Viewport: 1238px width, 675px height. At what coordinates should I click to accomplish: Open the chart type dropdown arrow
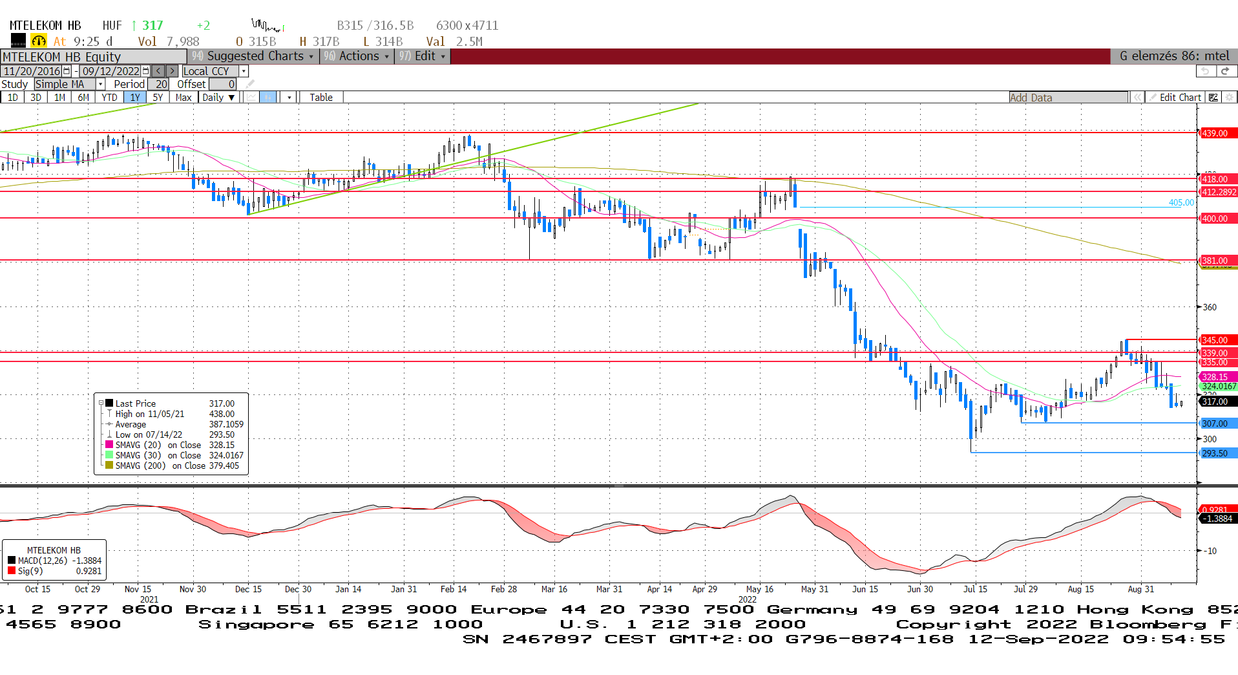(289, 98)
